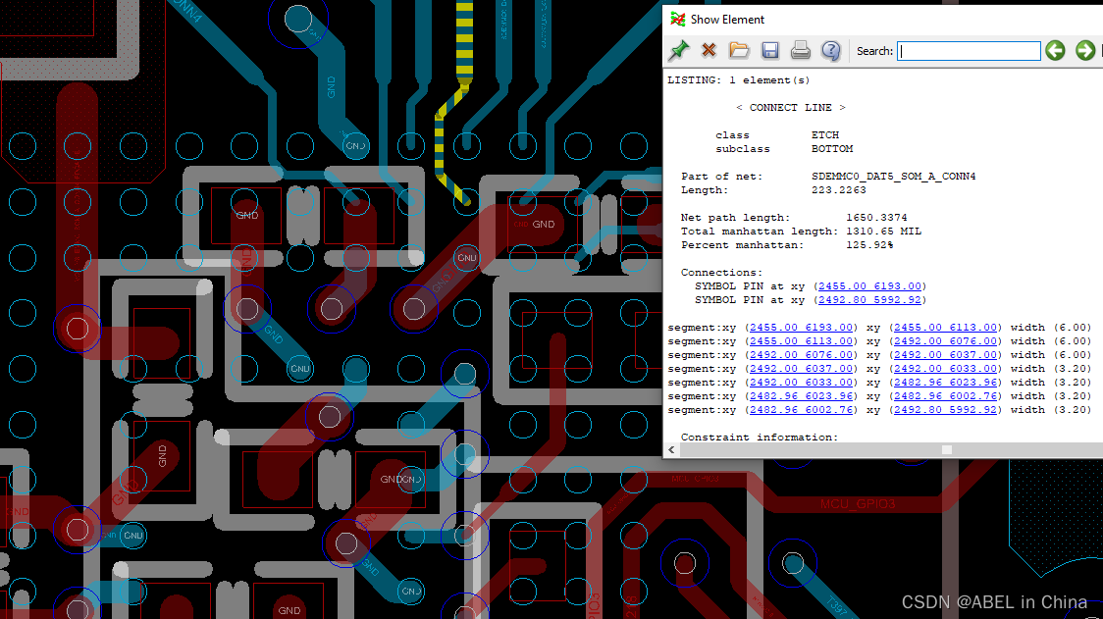Click the Length value 223.2263
Screen dimensions: 1103x619
pyautogui.click(x=838, y=190)
